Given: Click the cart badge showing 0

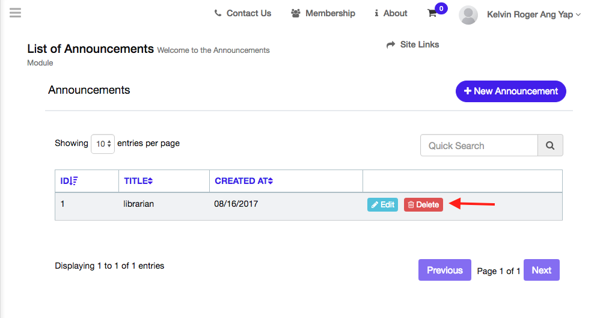Looking at the screenshot, I should pyautogui.click(x=441, y=8).
